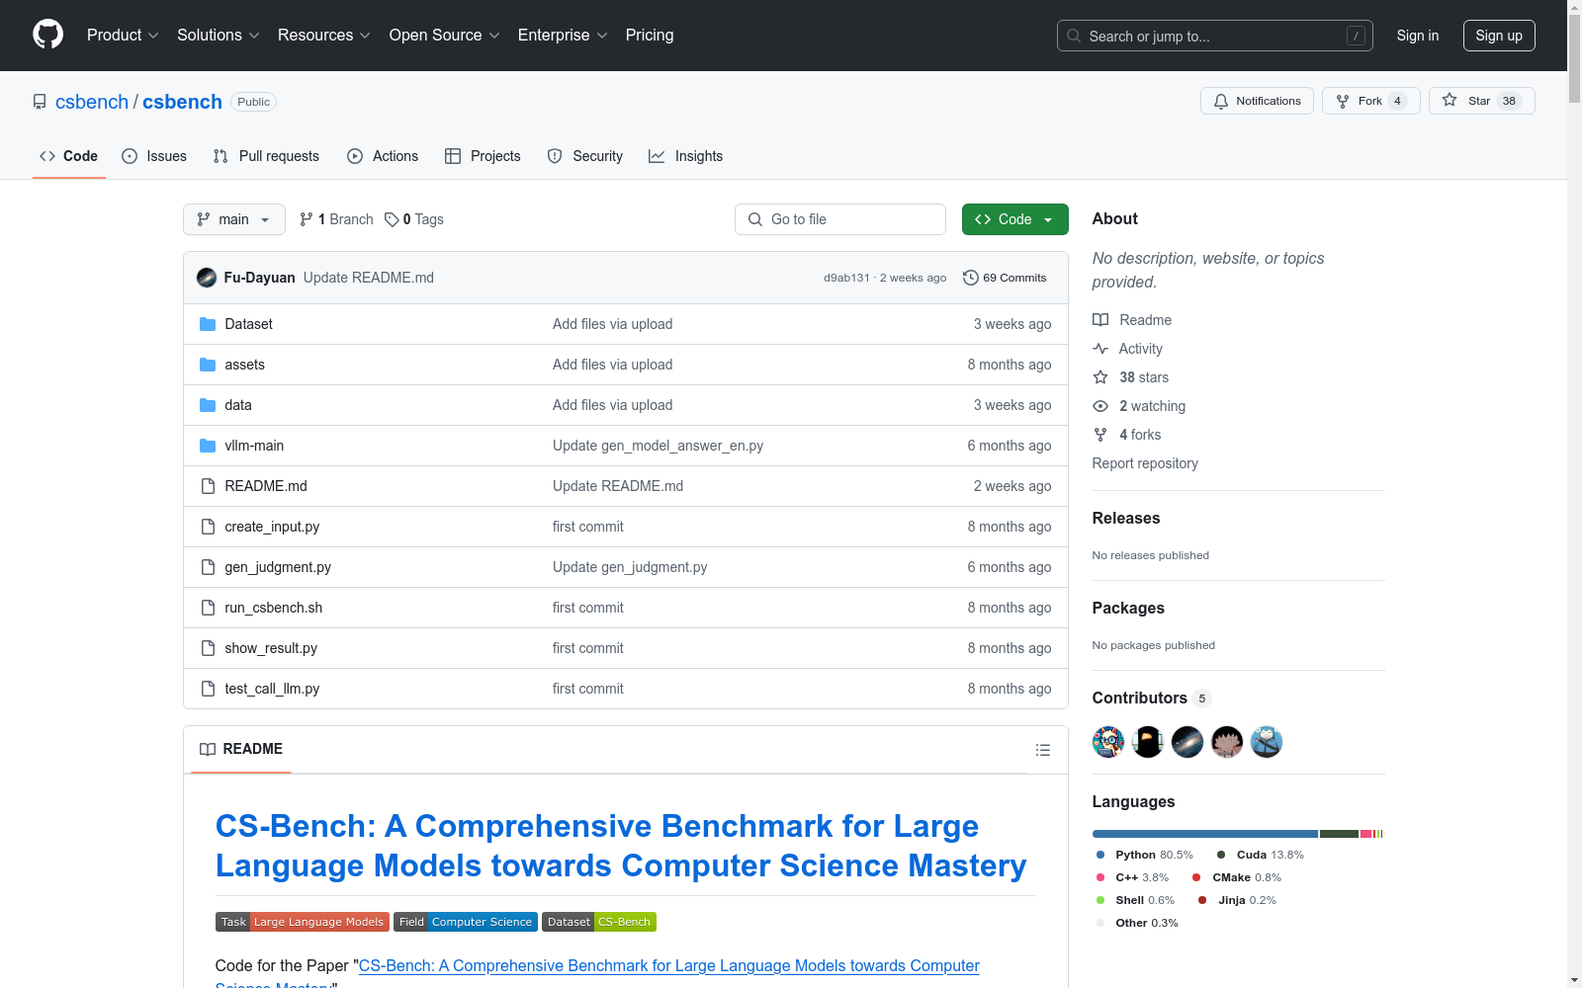Switch to the Projects tab
This screenshot has height=988, width=1582.
coord(483,156)
